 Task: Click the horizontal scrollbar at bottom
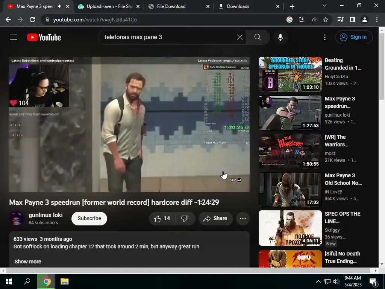188,271
